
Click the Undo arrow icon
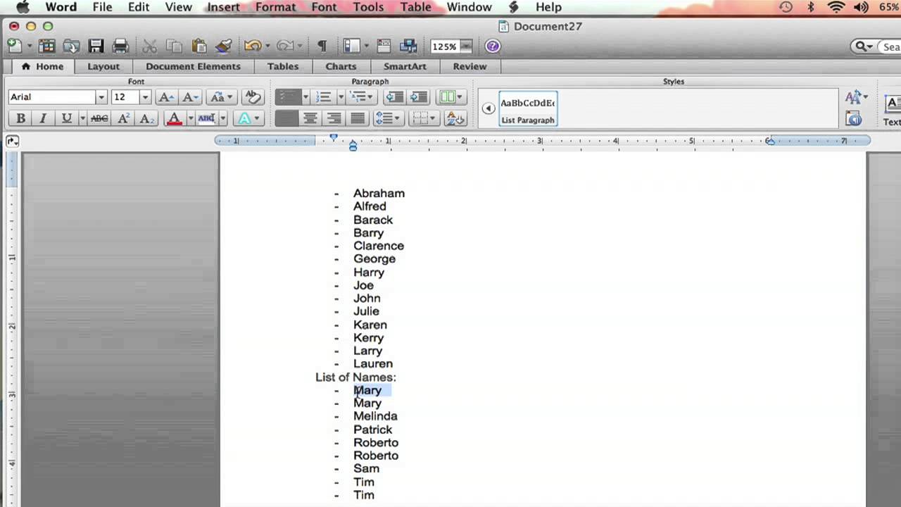[252, 46]
